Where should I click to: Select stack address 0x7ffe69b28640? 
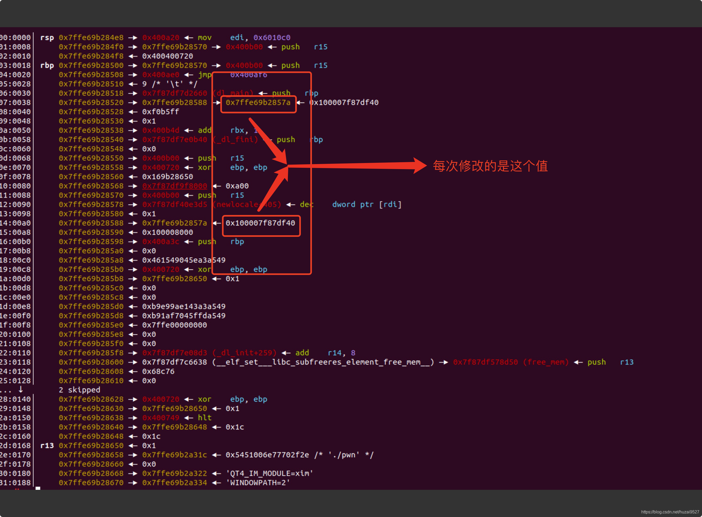(x=91, y=427)
